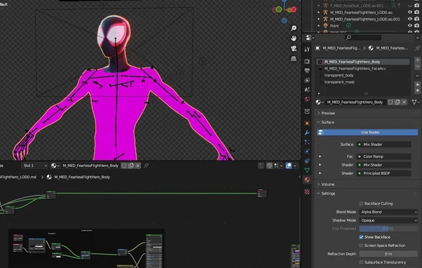422x268 pixels.
Task: Open the Object properties tab (orange square)
Action: (307, 123)
